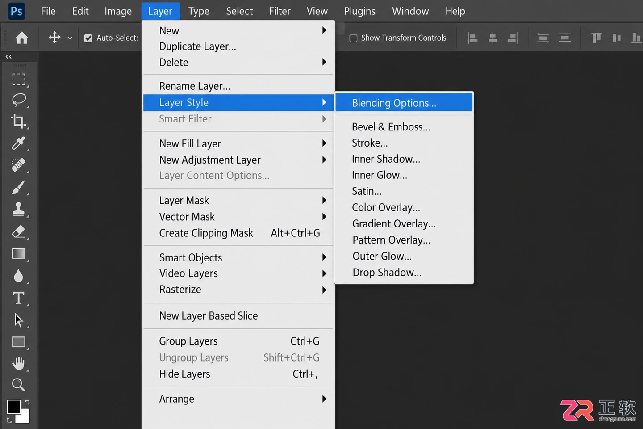
Task: Choose Group Layers menu entry
Action: pyautogui.click(x=238, y=341)
